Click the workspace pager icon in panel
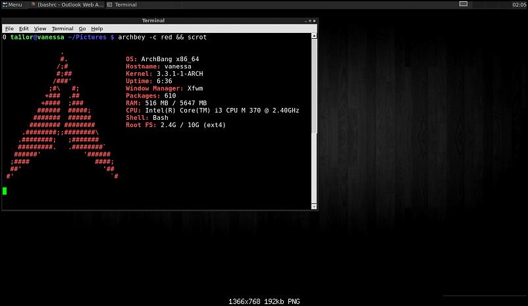528x306 pixels. click(x=463, y=4)
